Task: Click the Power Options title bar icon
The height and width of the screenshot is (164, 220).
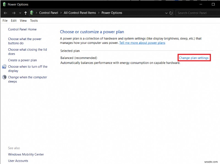Action: [5, 4]
